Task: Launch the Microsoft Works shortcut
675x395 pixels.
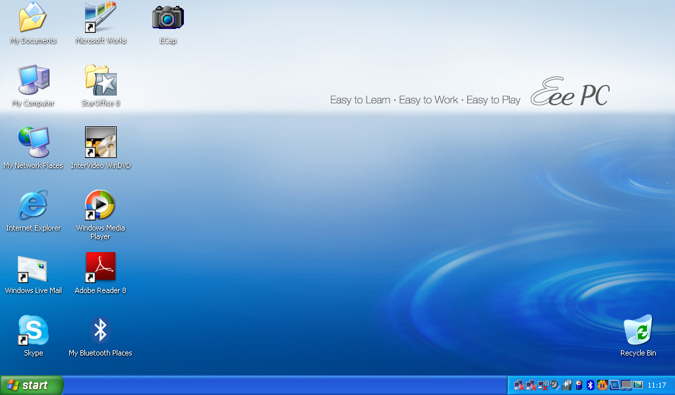Action: (100, 17)
